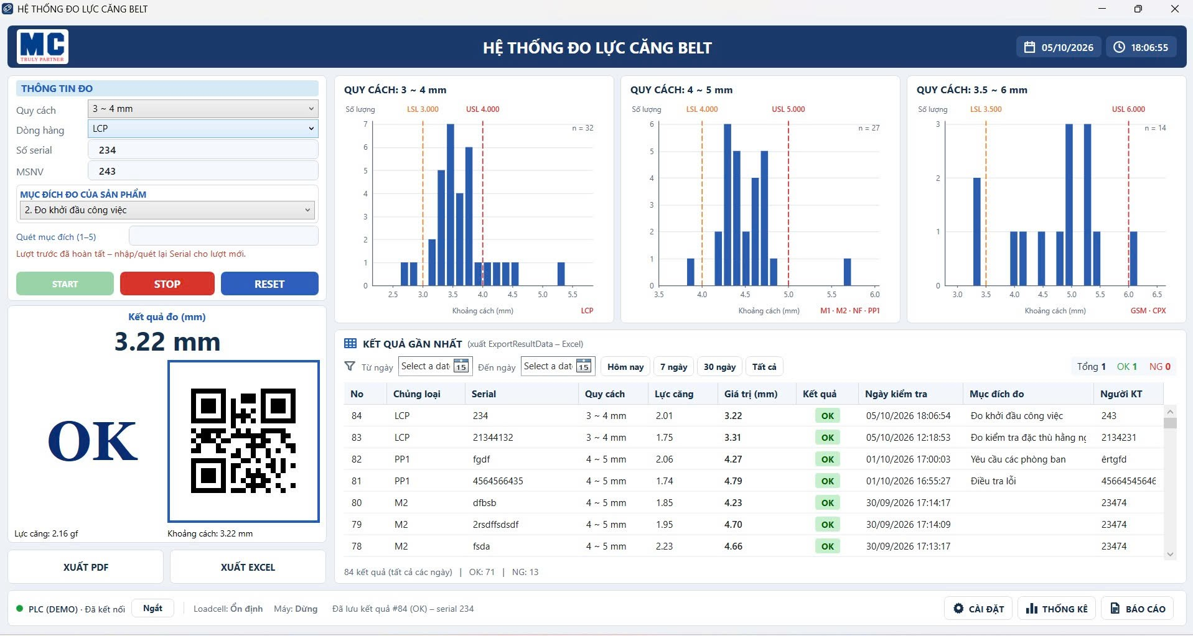Disconnect PLC with Ngắt button
Screen dimensions: 1193x636
[x=152, y=608]
